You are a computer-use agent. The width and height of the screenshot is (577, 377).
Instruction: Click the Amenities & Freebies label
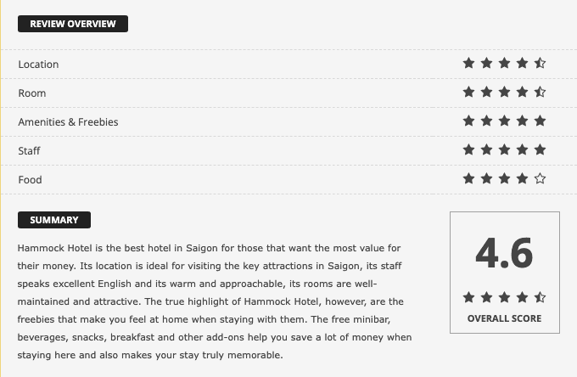[x=68, y=122]
